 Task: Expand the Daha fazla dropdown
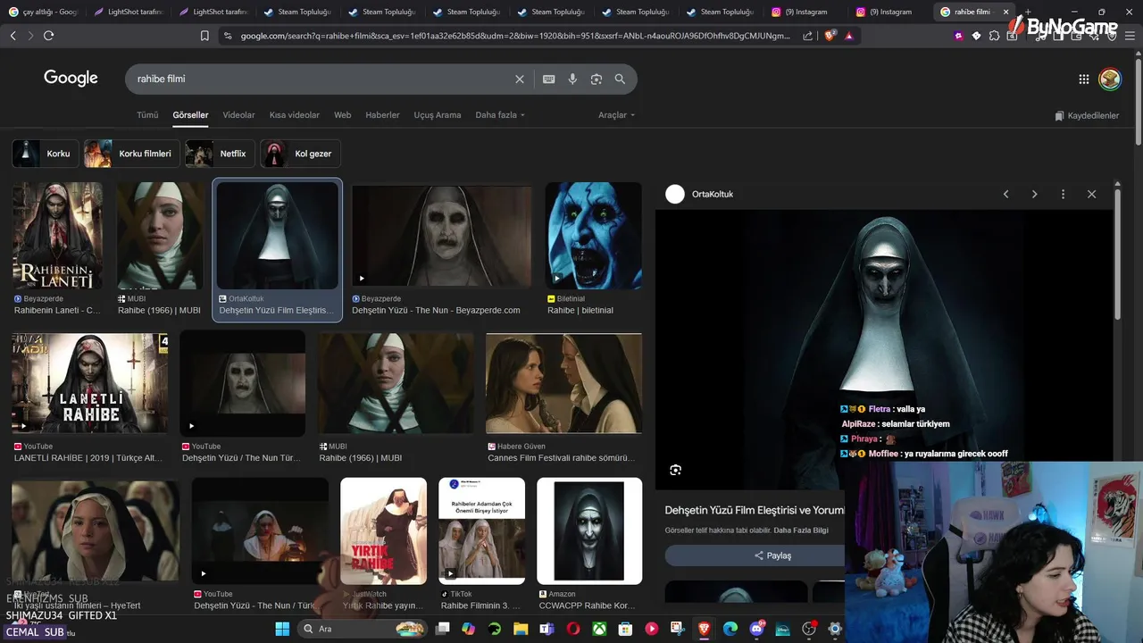tap(500, 115)
